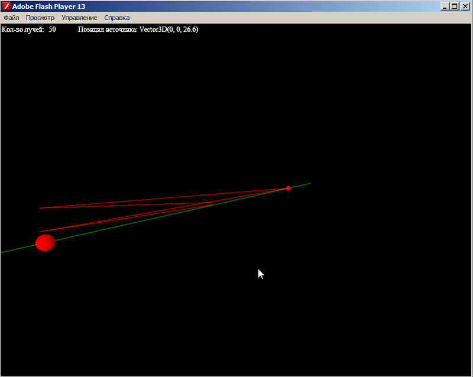Open the Просмотр menu
Screen dimensions: 473x377
click(40, 18)
